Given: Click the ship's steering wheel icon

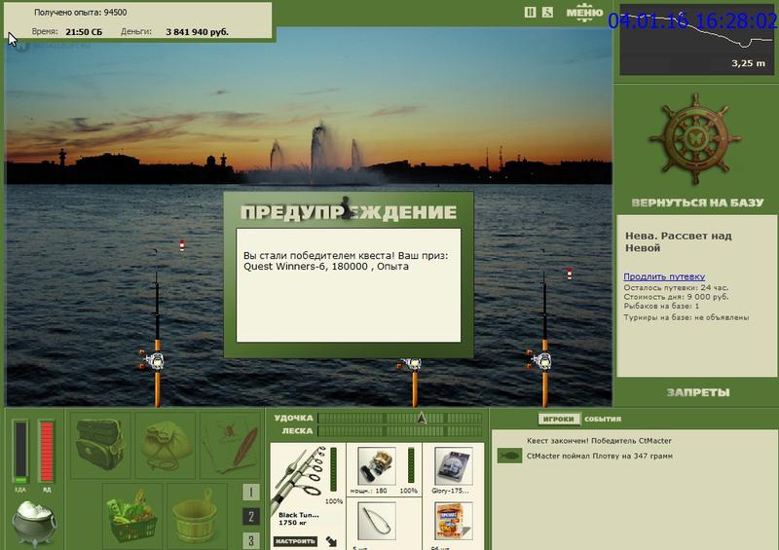Looking at the screenshot, I should 695,139.
